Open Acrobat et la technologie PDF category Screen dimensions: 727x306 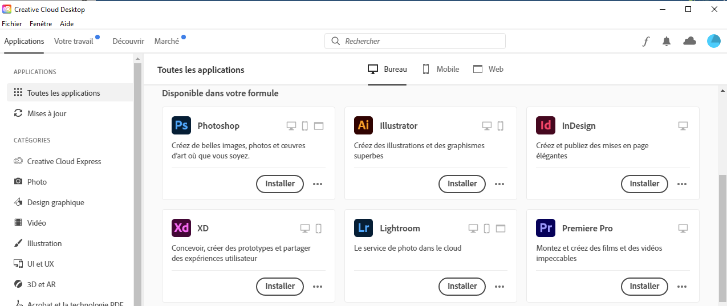(70, 303)
